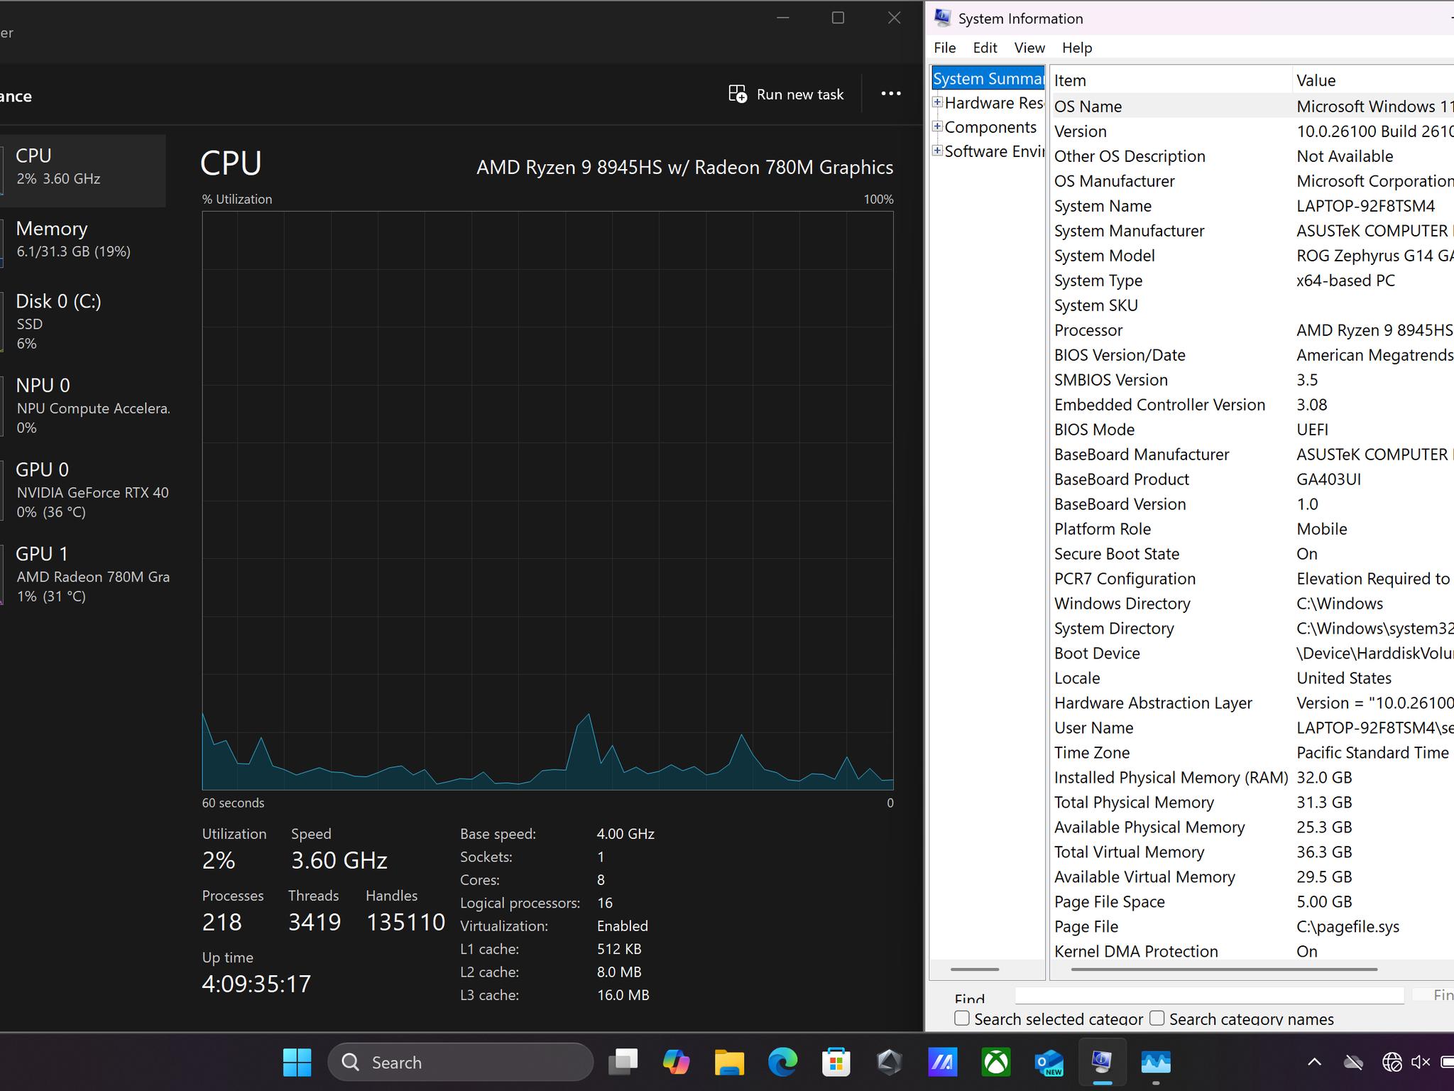The height and width of the screenshot is (1091, 1454).
Task: Select GPU 0 NVIDIA GeForce section
Action: [x=78, y=490]
